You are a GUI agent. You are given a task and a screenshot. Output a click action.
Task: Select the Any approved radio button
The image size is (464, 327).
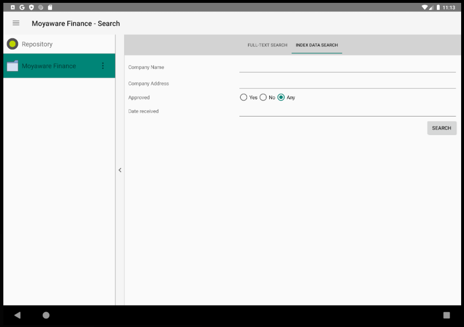tap(281, 97)
